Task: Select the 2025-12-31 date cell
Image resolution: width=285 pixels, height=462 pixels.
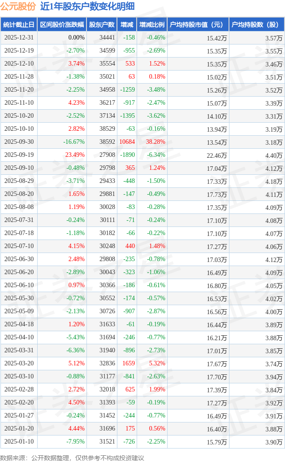Action: (18, 38)
